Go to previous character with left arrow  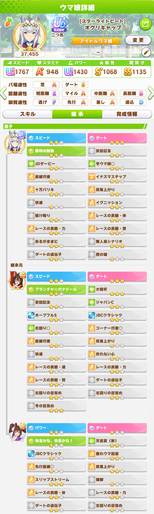(3, 93)
